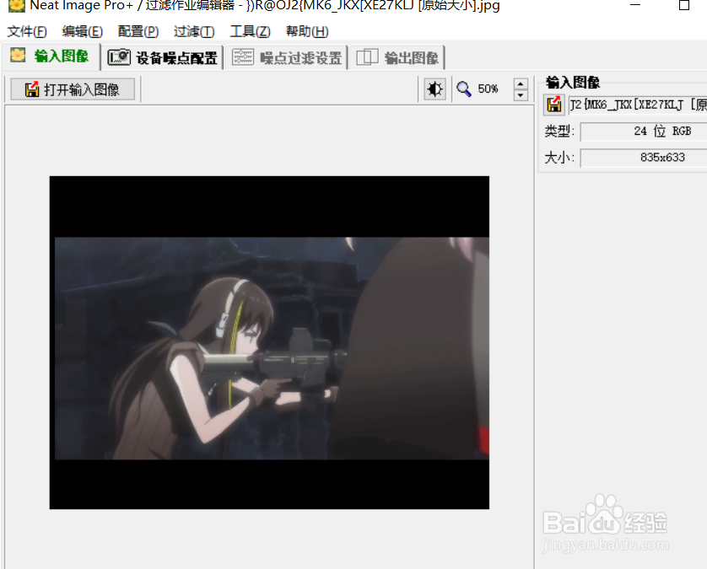The width and height of the screenshot is (707, 569).
Task: Click the file name field in the 输入图像 panel
Action: coord(637,105)
